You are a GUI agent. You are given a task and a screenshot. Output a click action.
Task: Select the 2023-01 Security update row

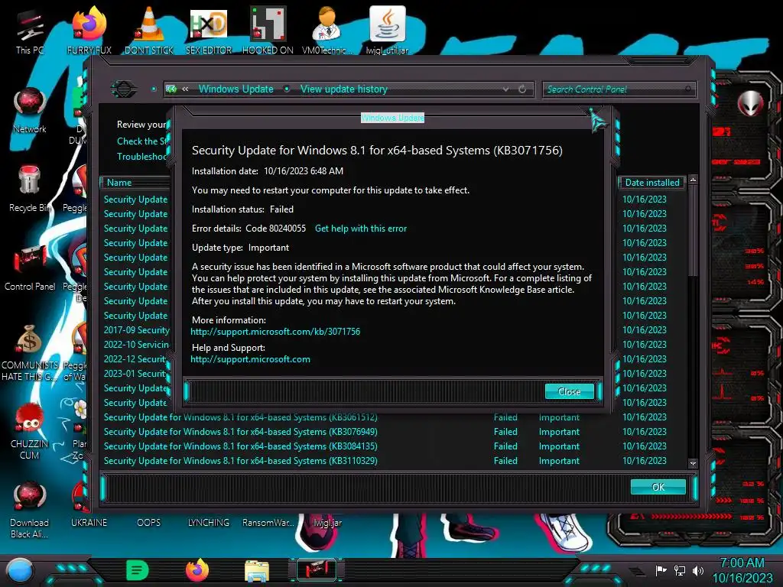pyautogui.click(x=135, y=373)
